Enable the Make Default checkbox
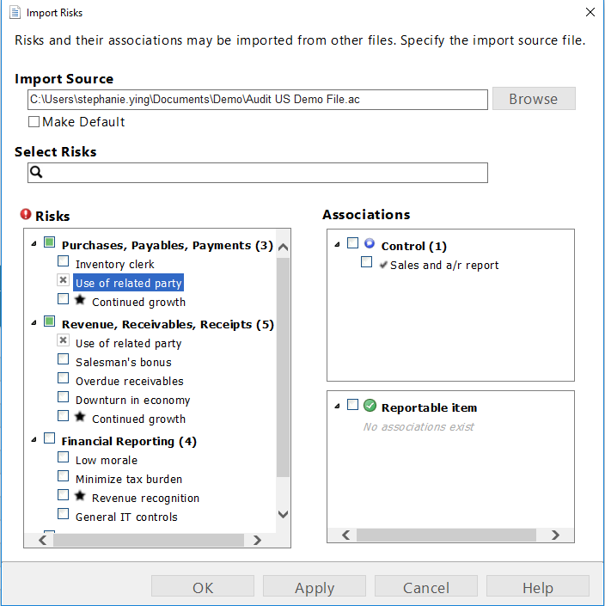Screen dimensions: 605x606 click(x=34, y=122)
